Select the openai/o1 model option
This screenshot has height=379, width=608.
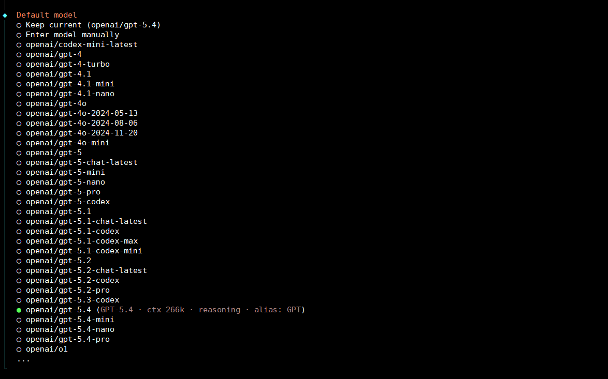click(47, 349)
